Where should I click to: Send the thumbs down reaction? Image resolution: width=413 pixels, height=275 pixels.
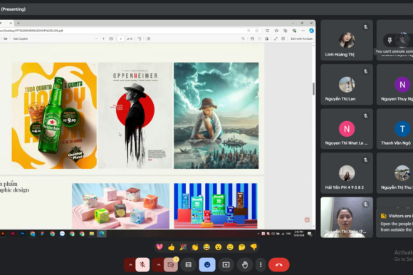click(253, 247)
